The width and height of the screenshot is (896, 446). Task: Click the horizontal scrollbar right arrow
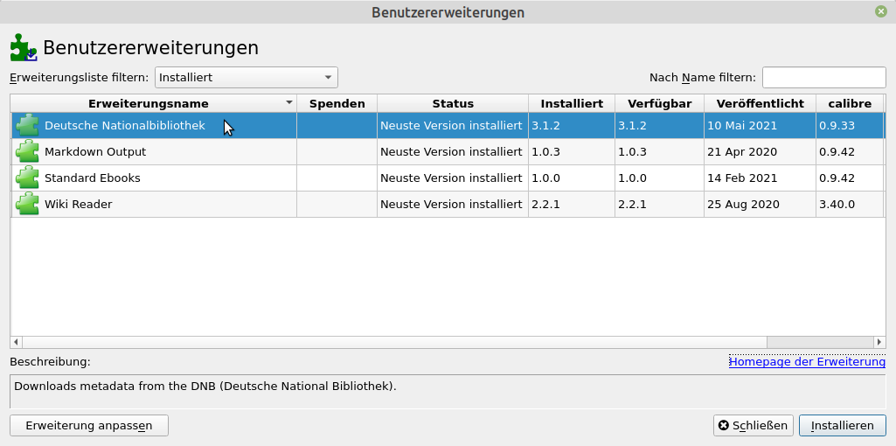(x=880, y=341)
